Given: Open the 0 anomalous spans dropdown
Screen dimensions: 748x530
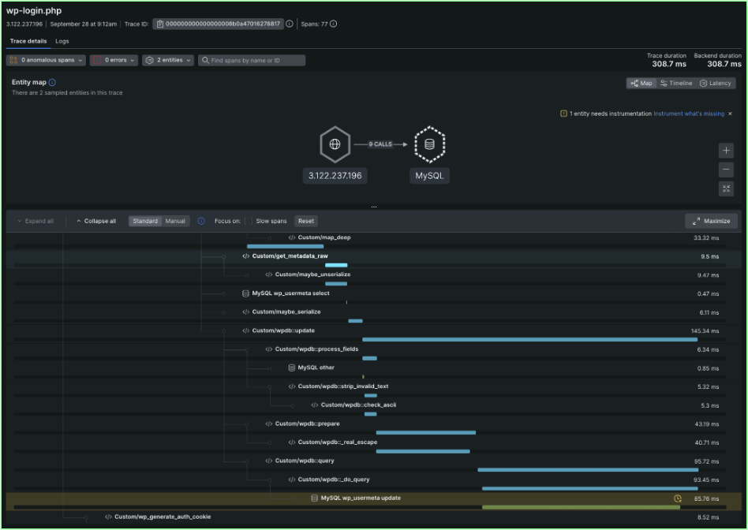Looking at the screenshot, I should 49,60.
